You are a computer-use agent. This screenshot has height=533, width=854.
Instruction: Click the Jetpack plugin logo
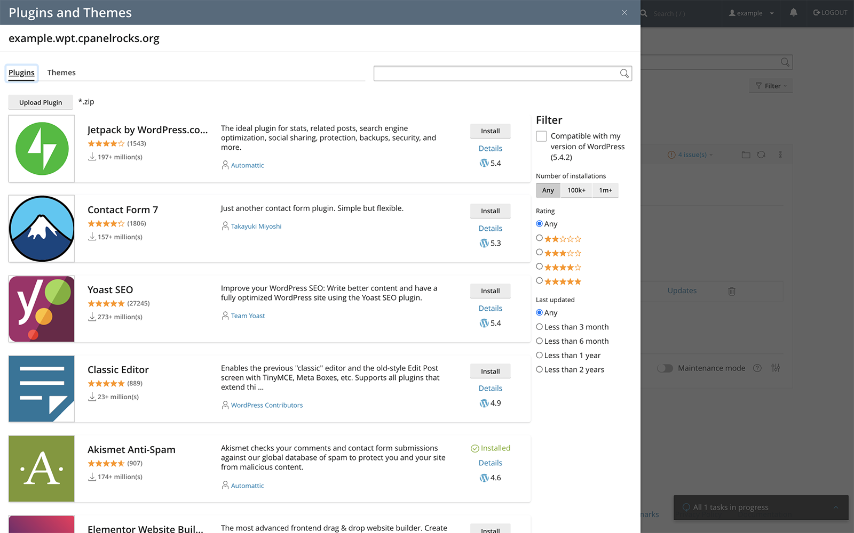pyautogui.click(x=42, y=149)
